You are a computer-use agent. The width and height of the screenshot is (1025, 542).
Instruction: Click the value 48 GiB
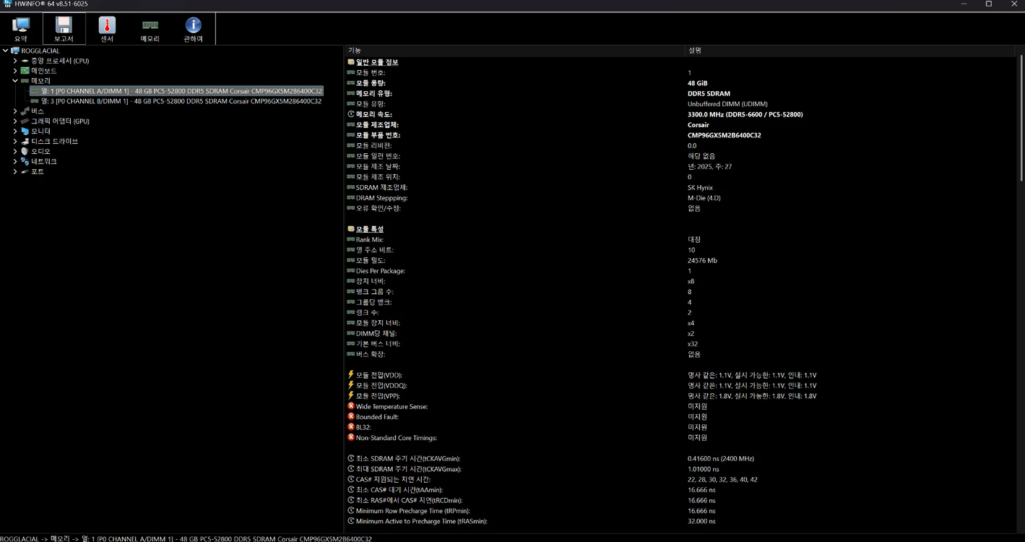(x=698, y=83)
